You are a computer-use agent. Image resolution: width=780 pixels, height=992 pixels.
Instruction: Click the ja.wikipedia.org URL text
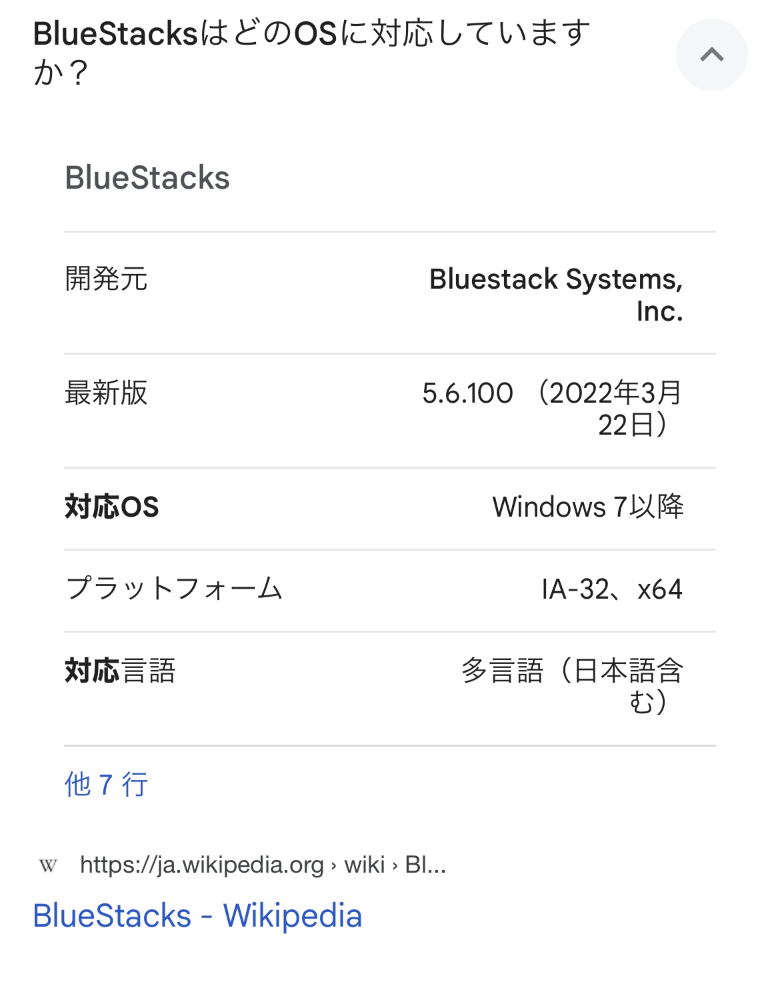[201, 865]
